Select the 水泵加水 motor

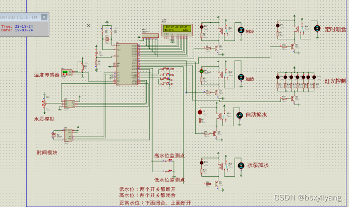click(241, 166)
